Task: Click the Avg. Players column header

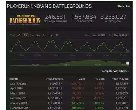Action: [55, 79]
